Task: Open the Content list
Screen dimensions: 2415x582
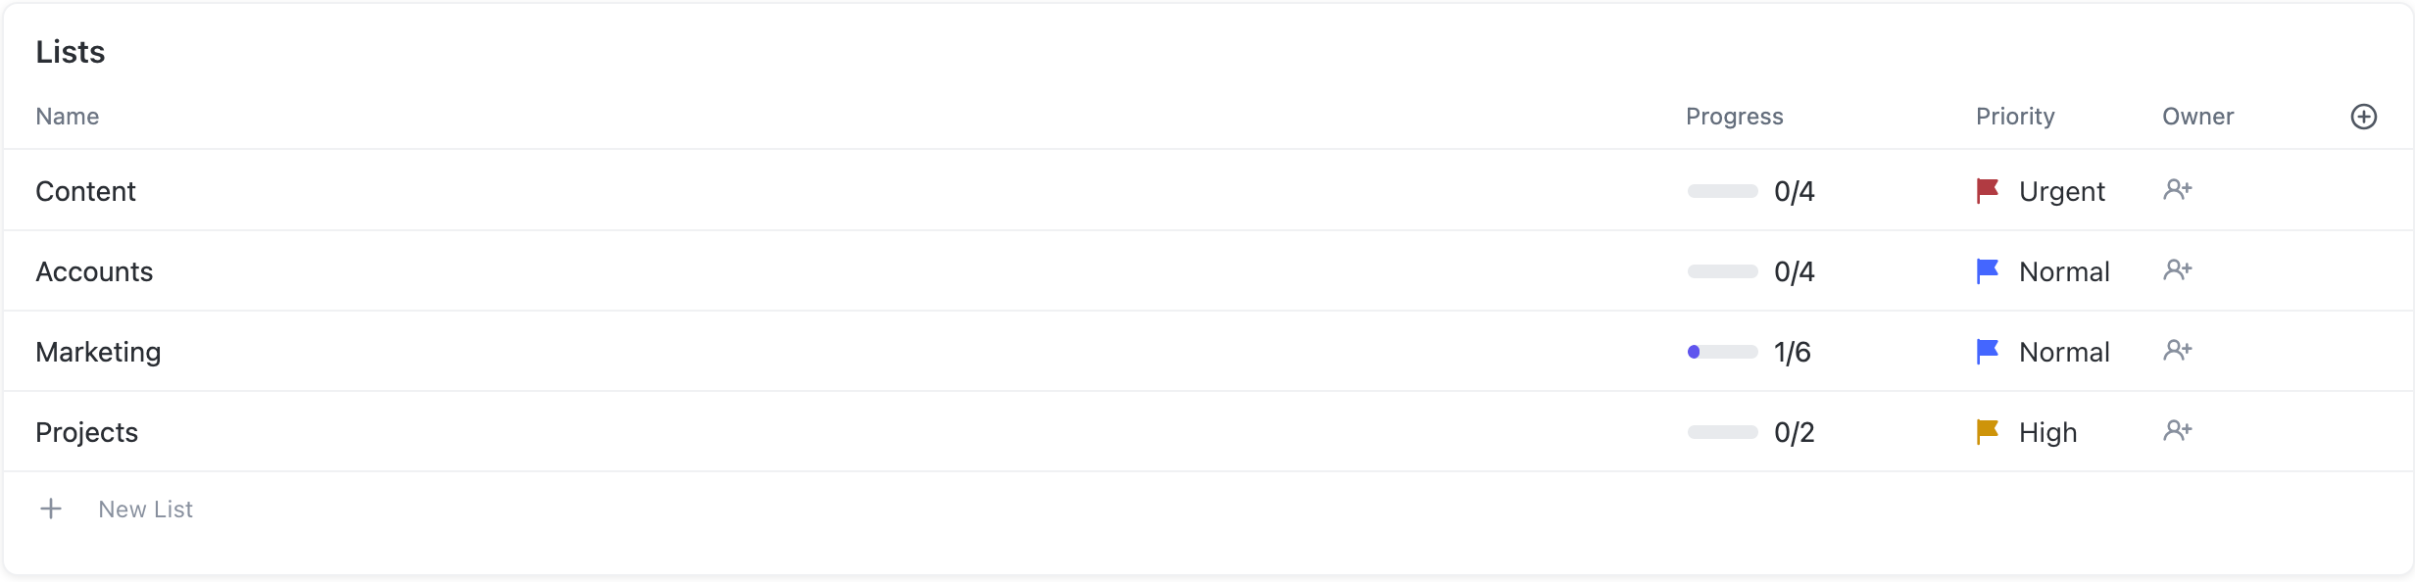Action: pos(85,191)
